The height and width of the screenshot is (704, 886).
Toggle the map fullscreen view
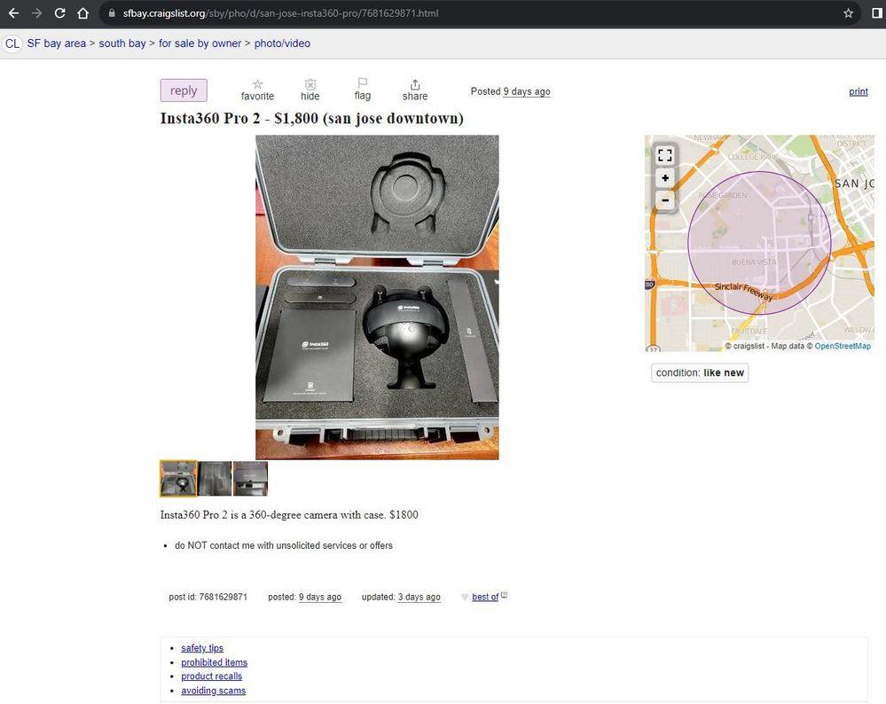665,155
